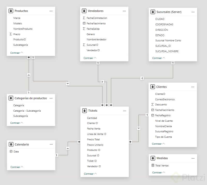Collapse the Categorías de productos table
Image resolution: width=207 pixels, height=185 pixels.
(x=17, y=123)
